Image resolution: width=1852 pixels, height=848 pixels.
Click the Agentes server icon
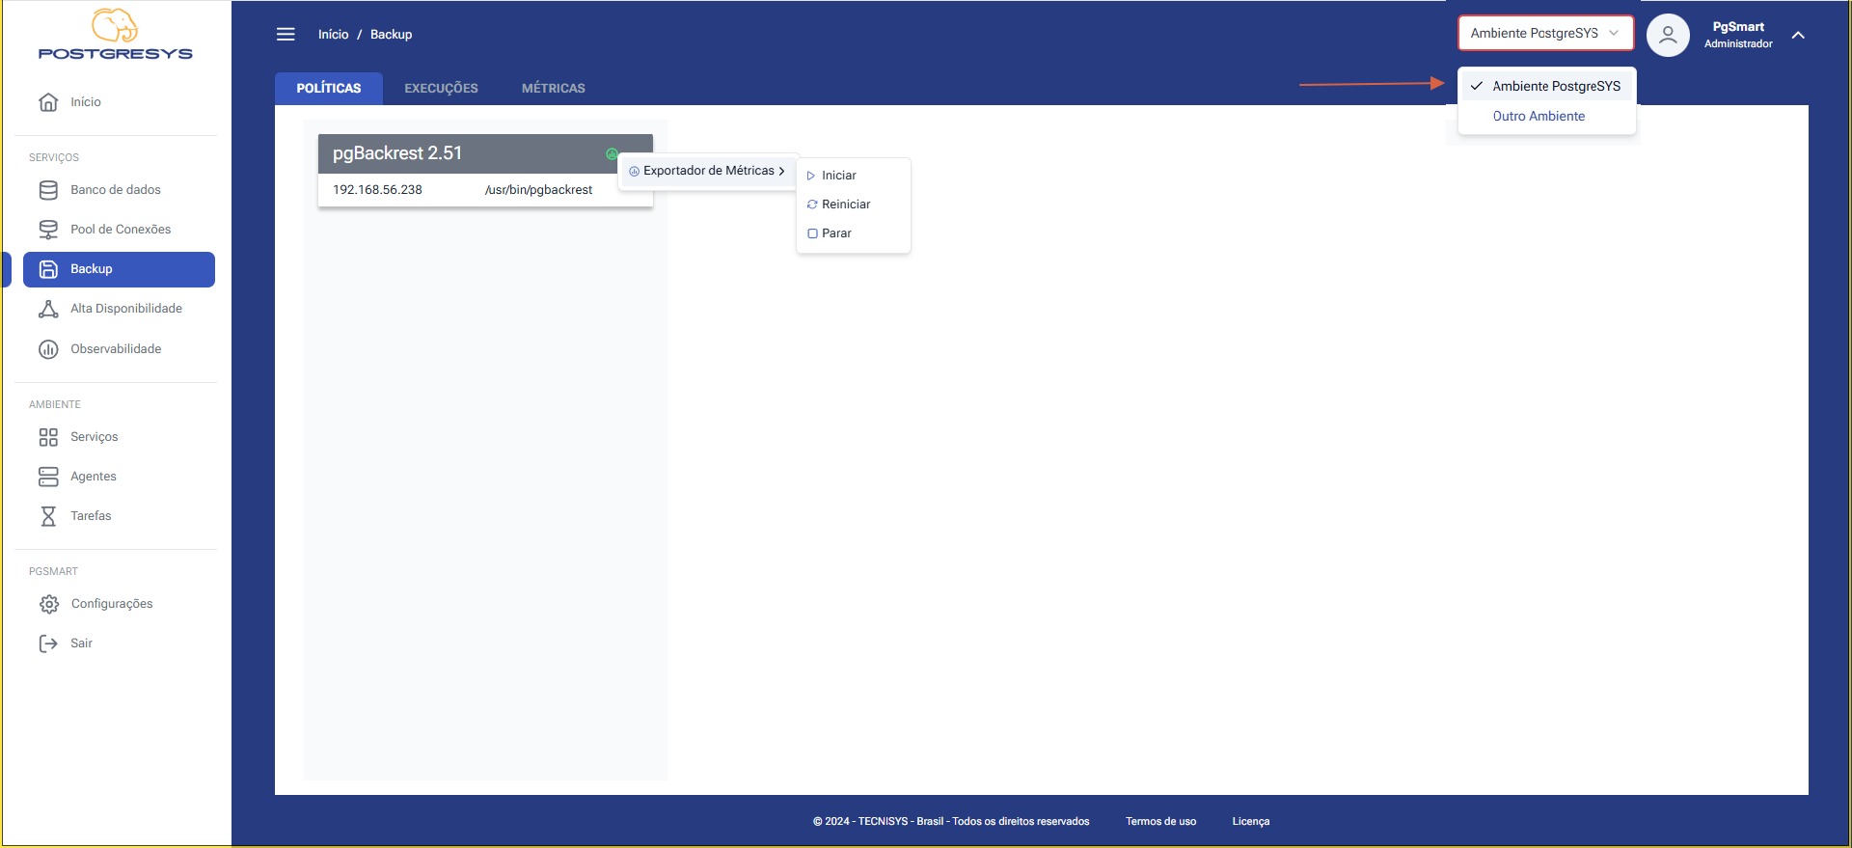(48, 477)
